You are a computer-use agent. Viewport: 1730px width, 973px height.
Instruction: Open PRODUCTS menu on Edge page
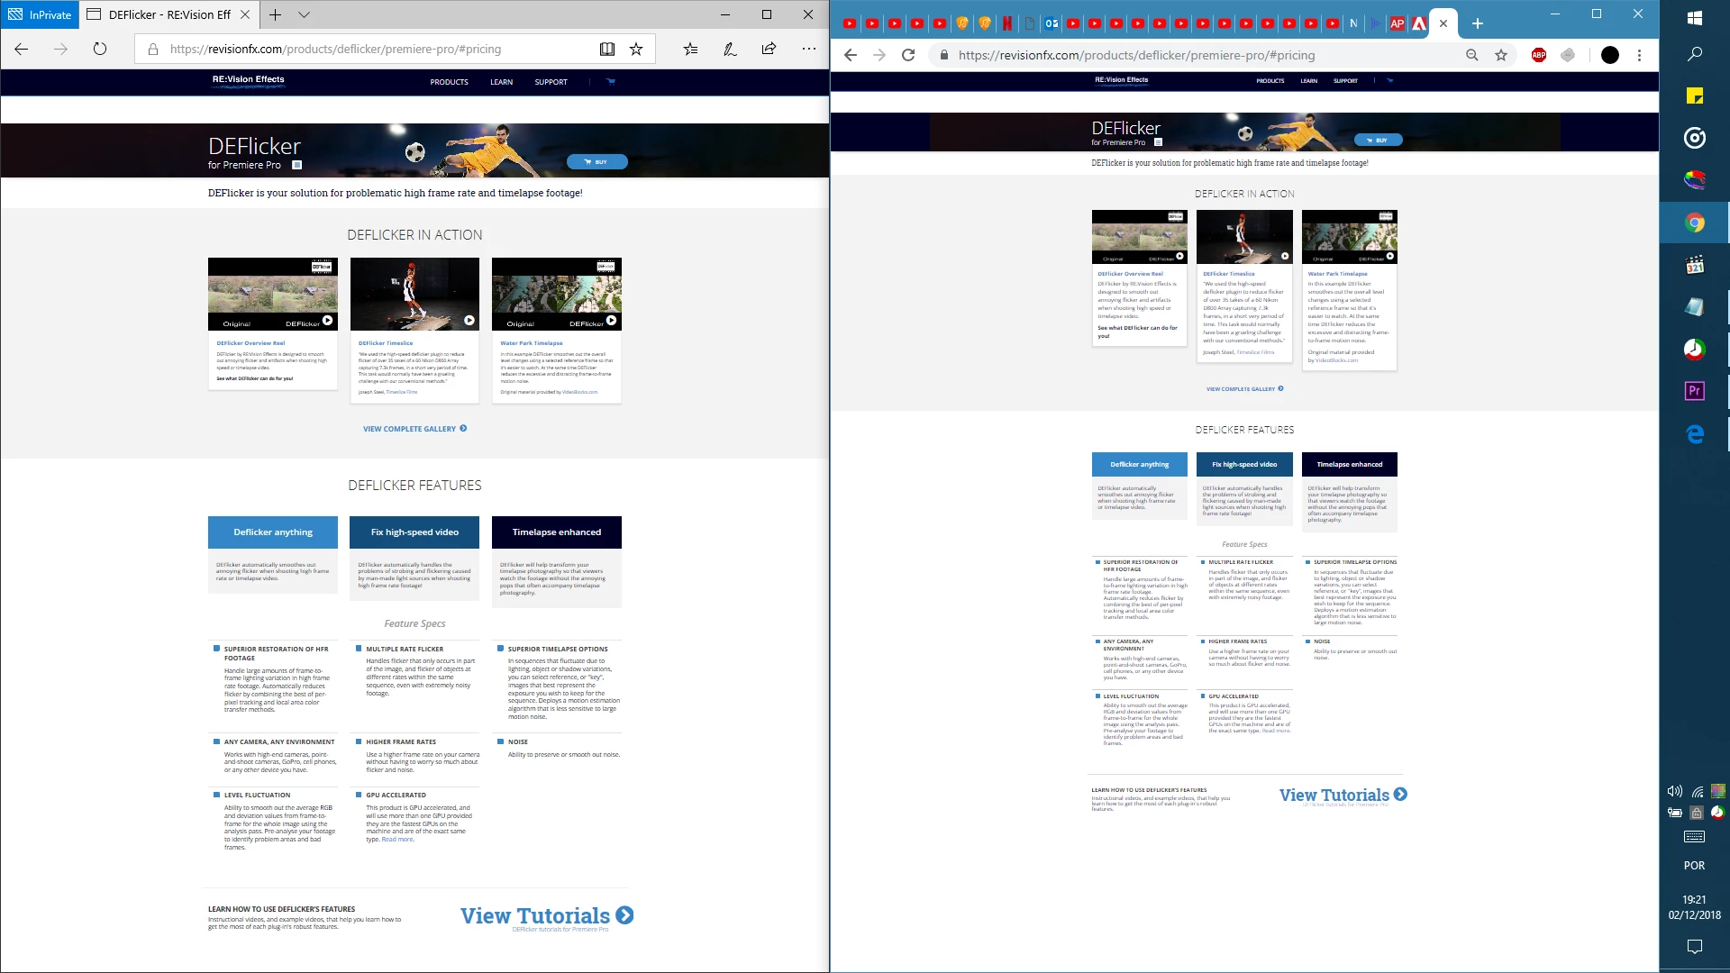(449, 82)
